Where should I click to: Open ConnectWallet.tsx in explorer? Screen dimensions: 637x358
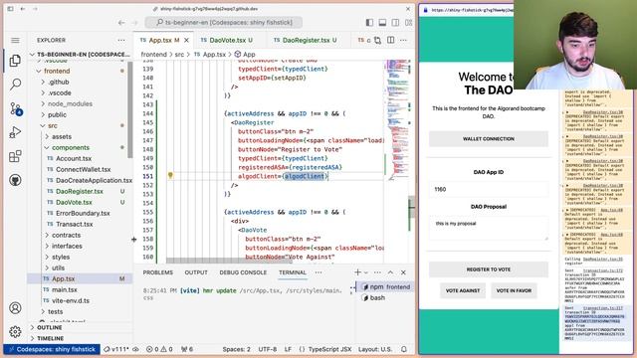coord(84,170)
